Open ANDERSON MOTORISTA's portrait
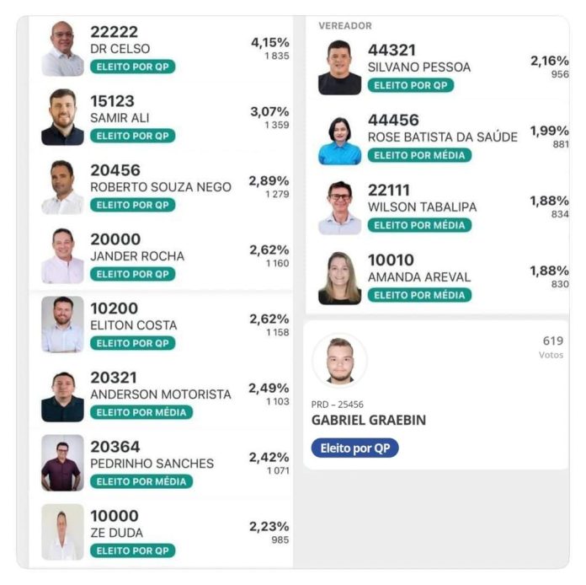 62,394
